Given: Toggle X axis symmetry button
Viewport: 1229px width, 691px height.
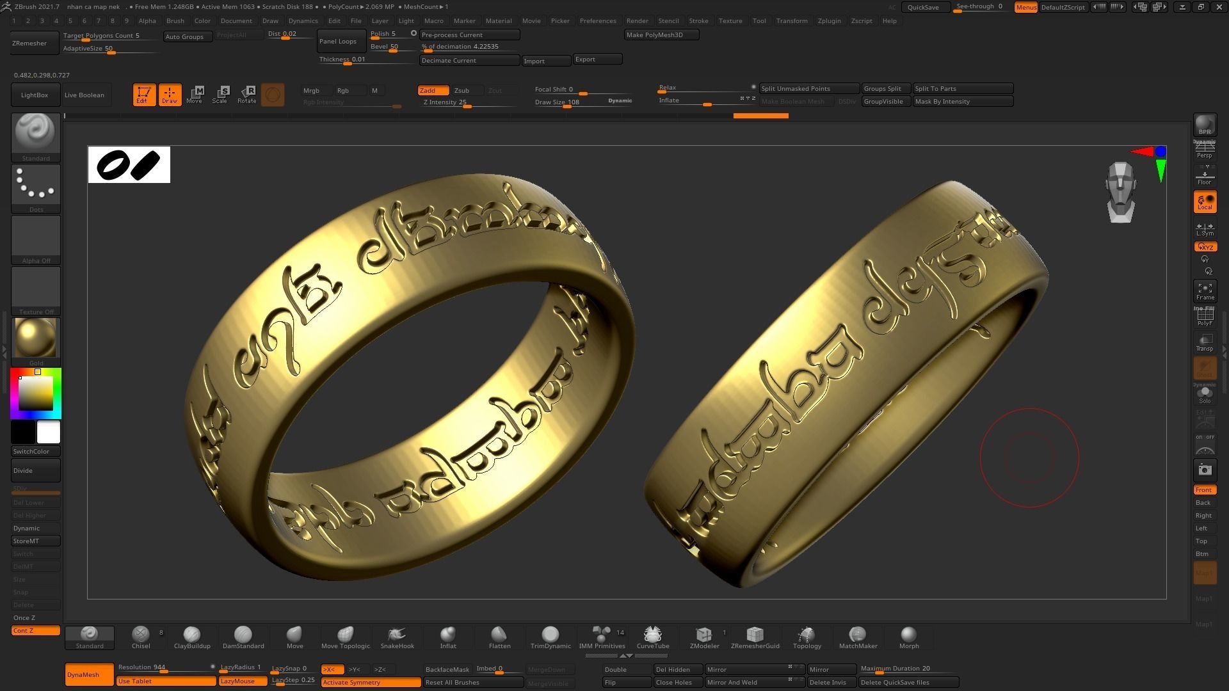Looking at the screenshot, I should click(x=333, y=669).
